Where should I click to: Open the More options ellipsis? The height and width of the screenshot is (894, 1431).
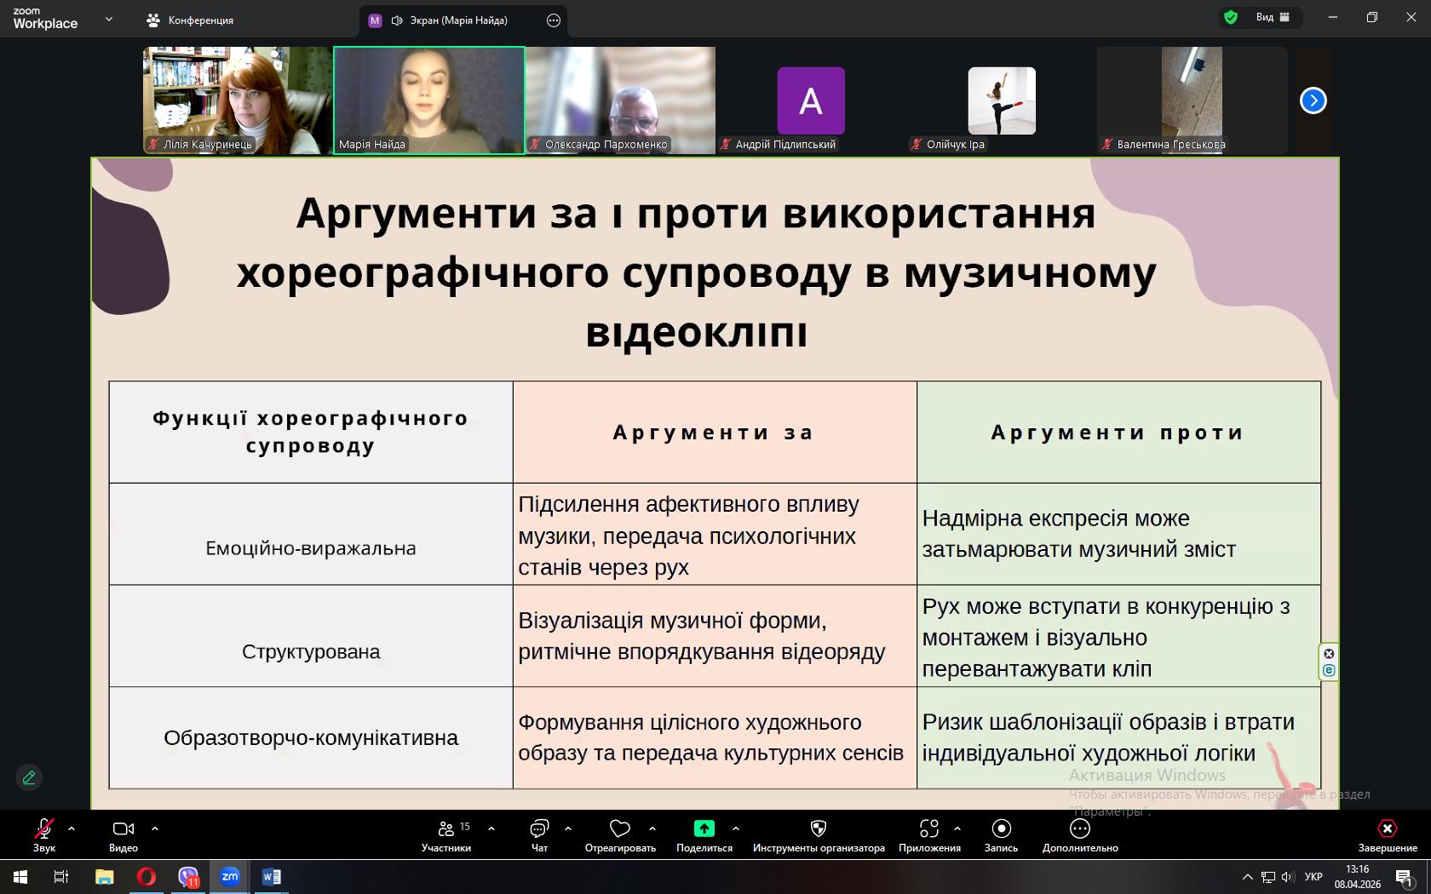pos(1079,834)
